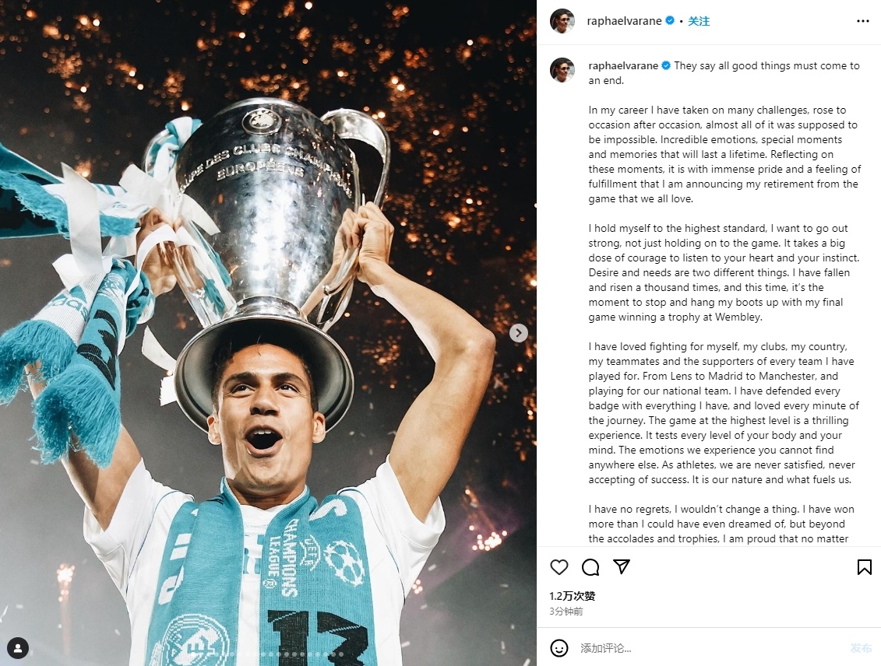Open the emoji picker for comments

pos(559,648)
